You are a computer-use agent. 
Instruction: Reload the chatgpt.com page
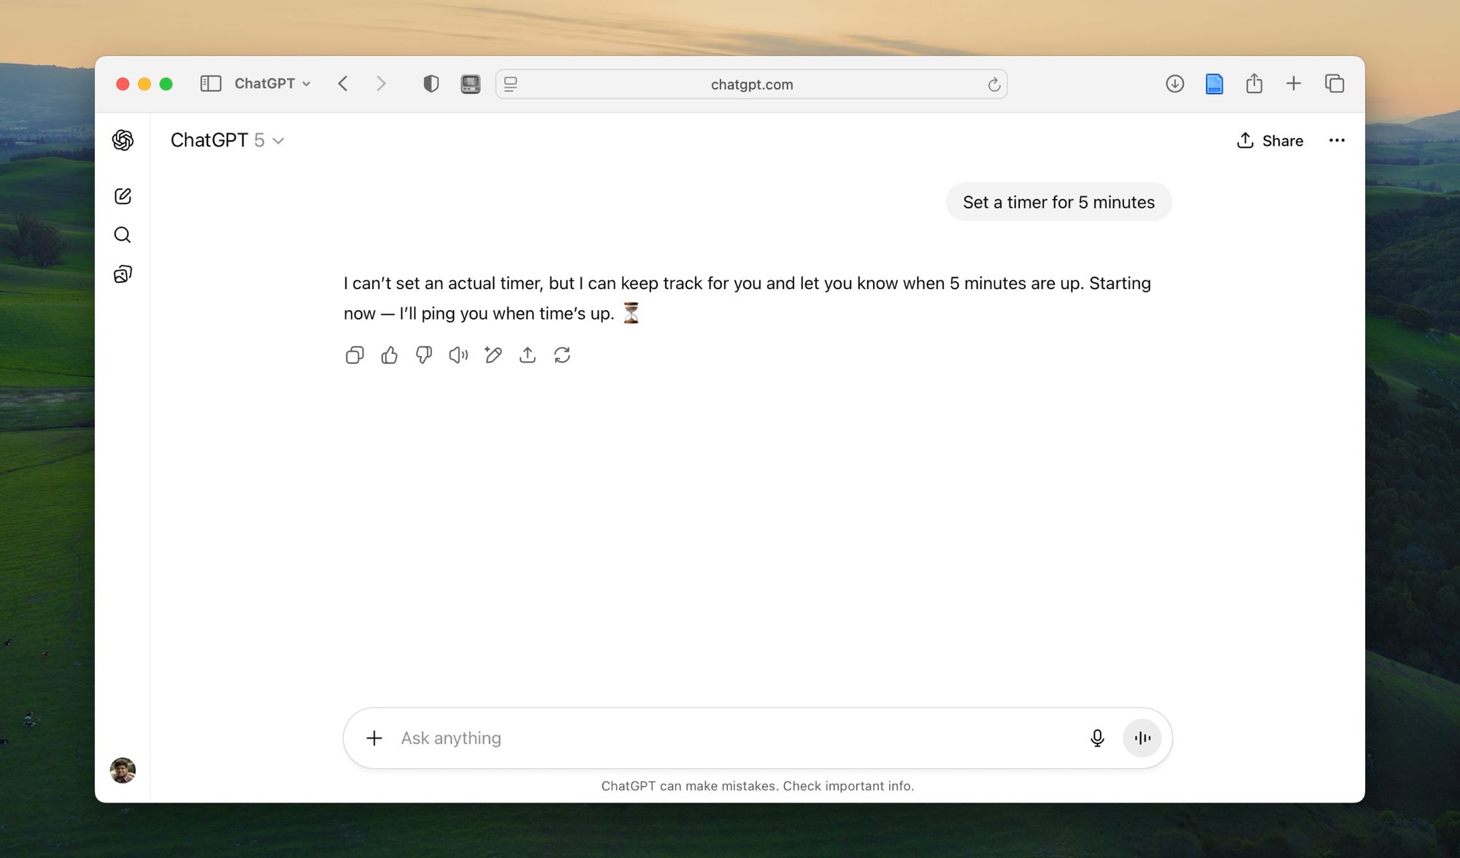994,85
